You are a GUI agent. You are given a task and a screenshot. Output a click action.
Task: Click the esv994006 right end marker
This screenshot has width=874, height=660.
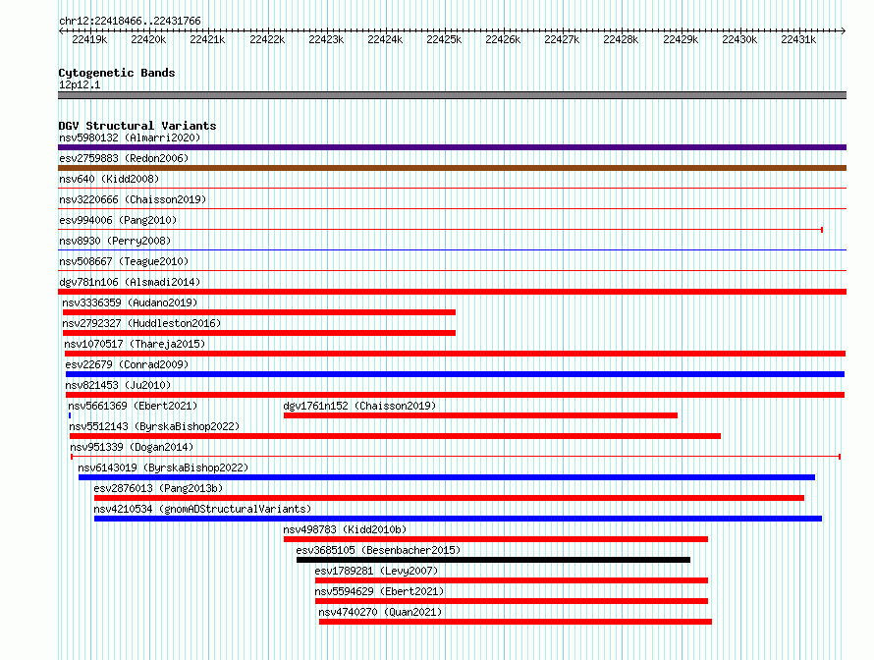tap(822, 230)
